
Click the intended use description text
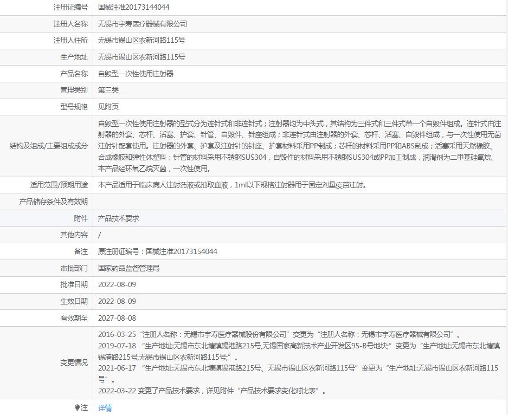click(x=233, y=185)
